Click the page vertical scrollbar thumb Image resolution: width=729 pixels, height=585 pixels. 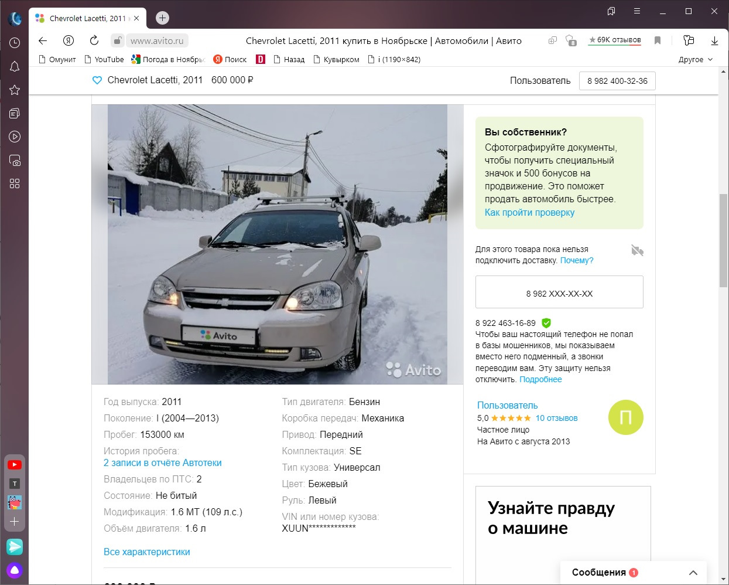(724, 240)
